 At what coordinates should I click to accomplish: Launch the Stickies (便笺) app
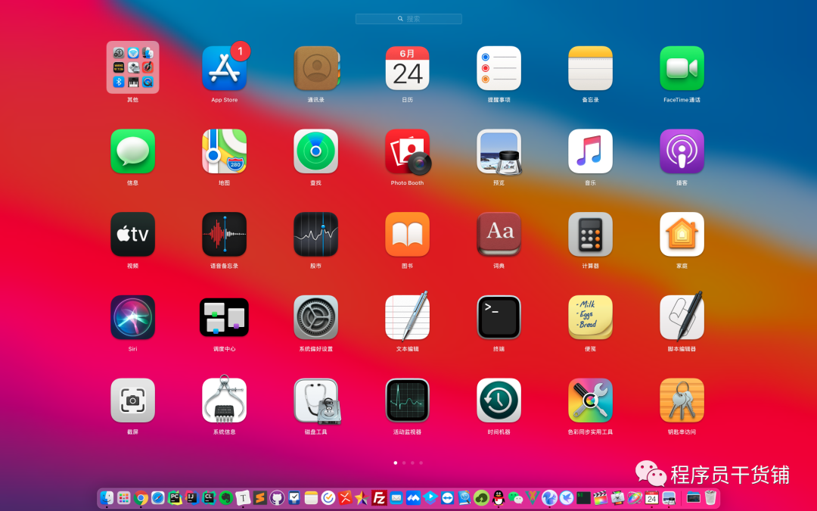590,317
